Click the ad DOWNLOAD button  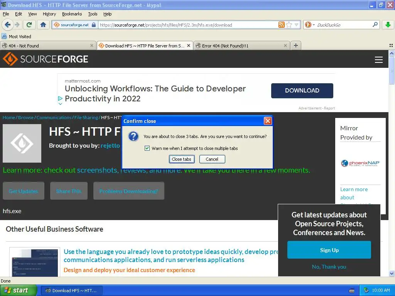pos(302,91)
